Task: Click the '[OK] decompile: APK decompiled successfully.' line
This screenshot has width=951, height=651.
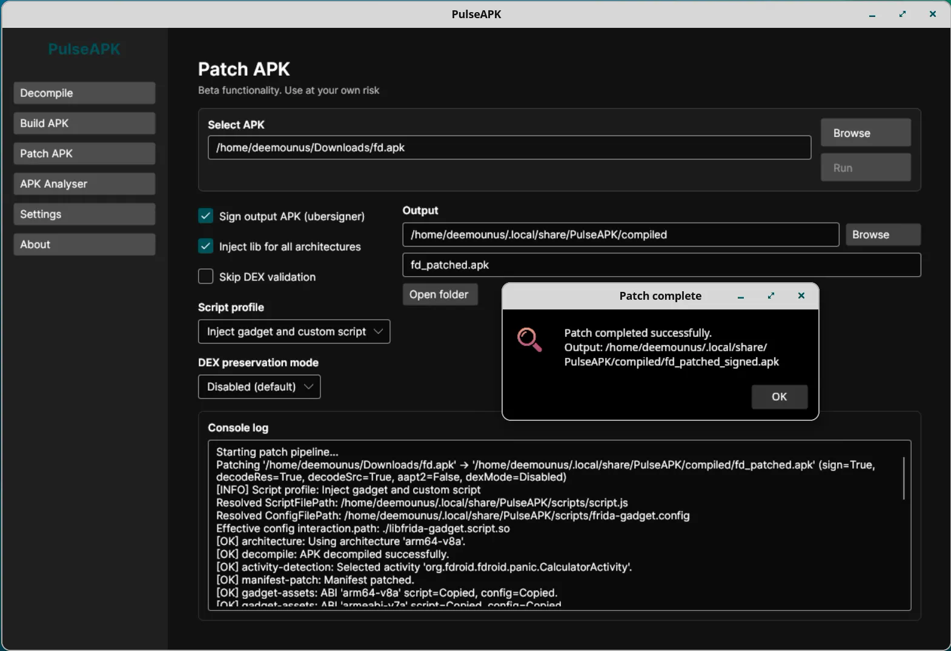Action: click(333, 554)
